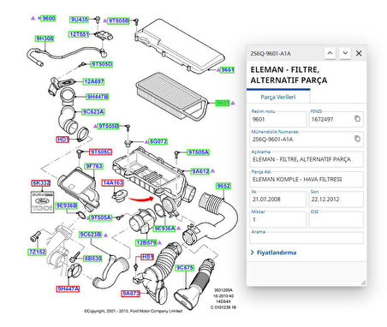Copy the Mühendislik Numarası value
This screenshot has height=327, width=387.
(357, 139)
